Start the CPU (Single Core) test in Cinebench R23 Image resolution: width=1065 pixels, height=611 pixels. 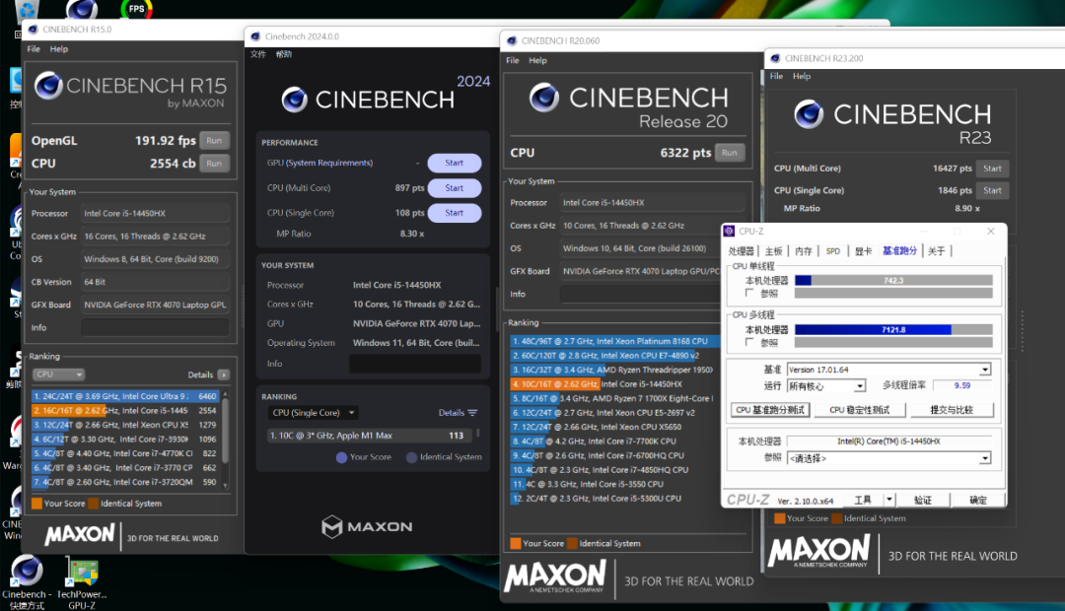point(992,191)
